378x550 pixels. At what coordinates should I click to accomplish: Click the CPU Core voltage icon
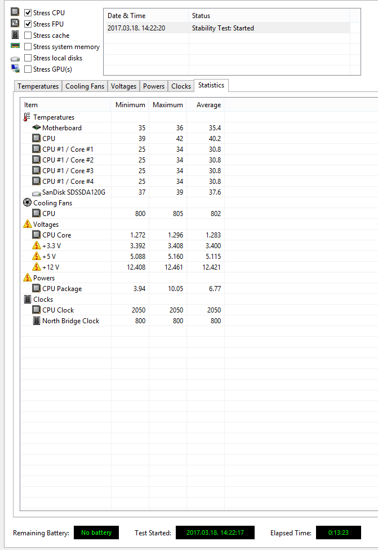tap(37, 235)
